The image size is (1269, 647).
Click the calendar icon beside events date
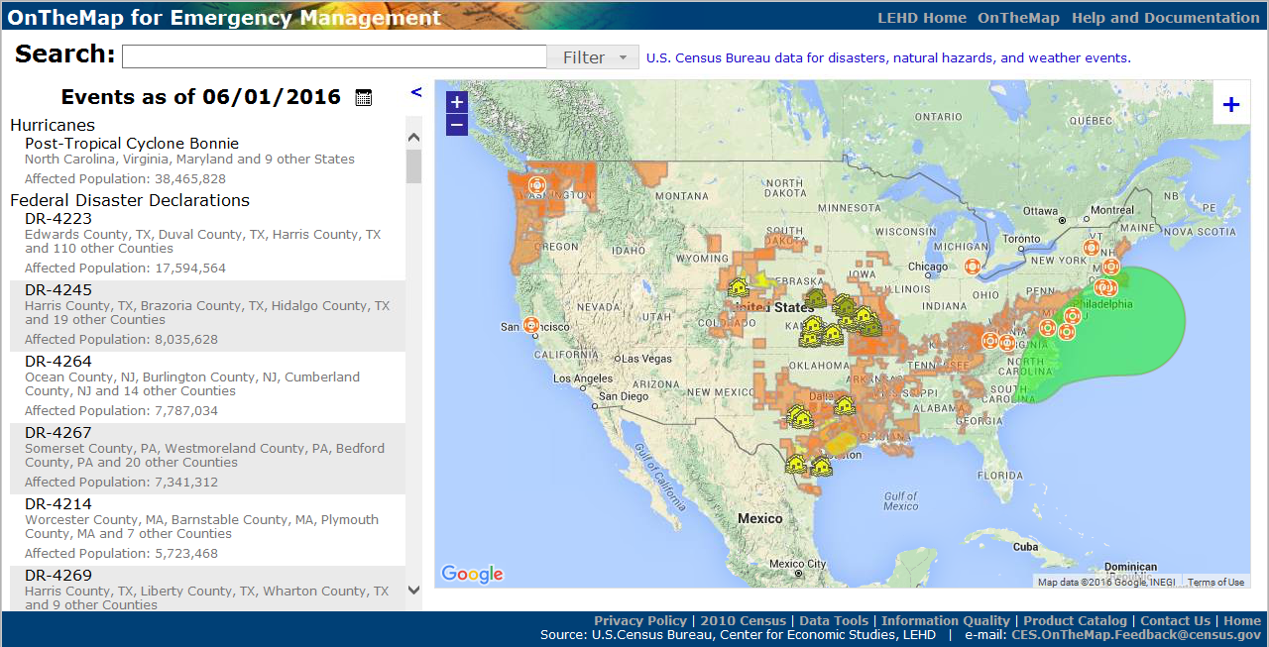point(364,97)
